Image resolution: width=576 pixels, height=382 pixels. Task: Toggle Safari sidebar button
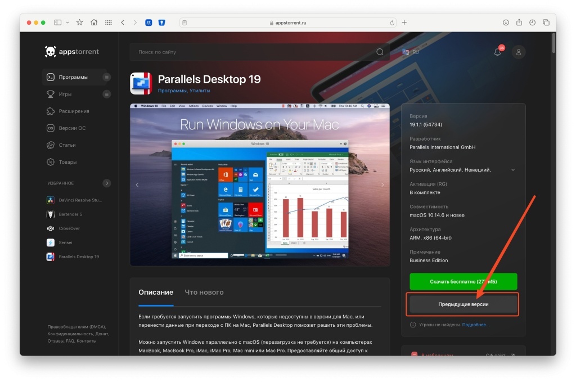pos(58,23)
